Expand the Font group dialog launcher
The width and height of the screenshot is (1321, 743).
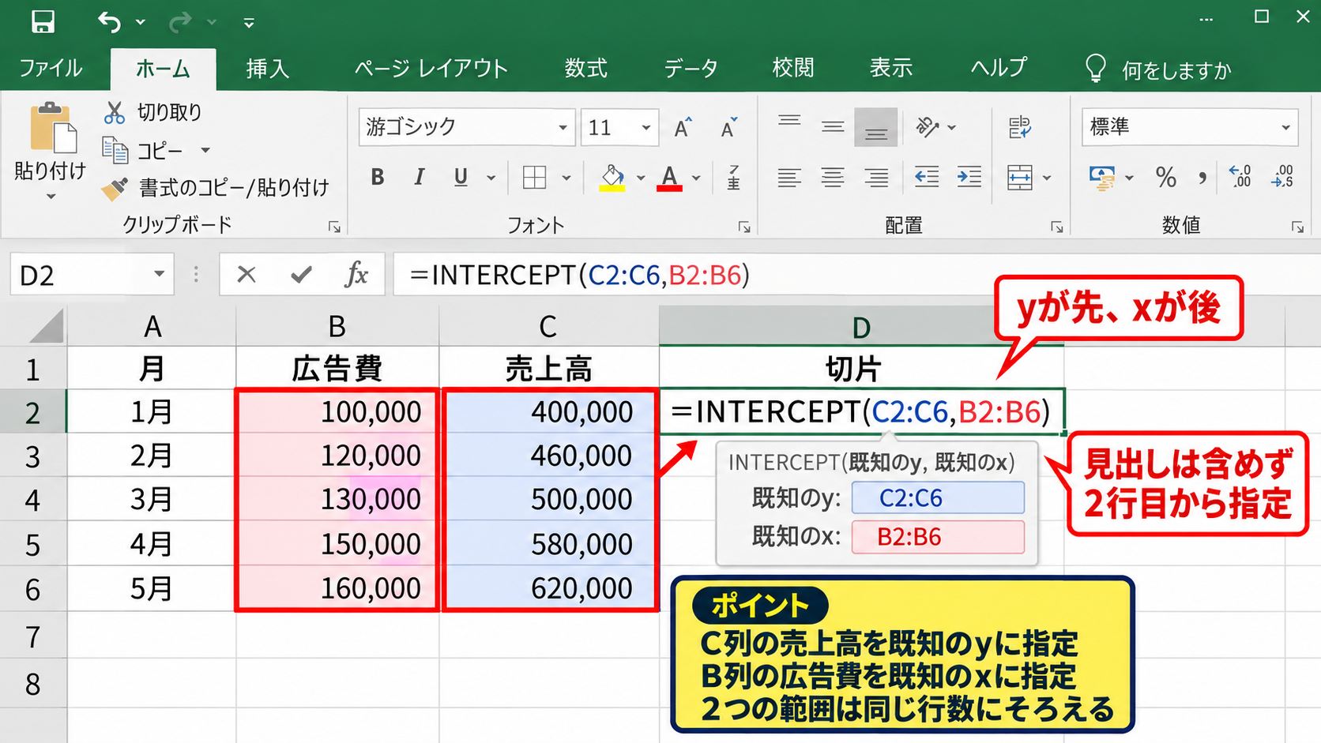[x=744, y=227]
